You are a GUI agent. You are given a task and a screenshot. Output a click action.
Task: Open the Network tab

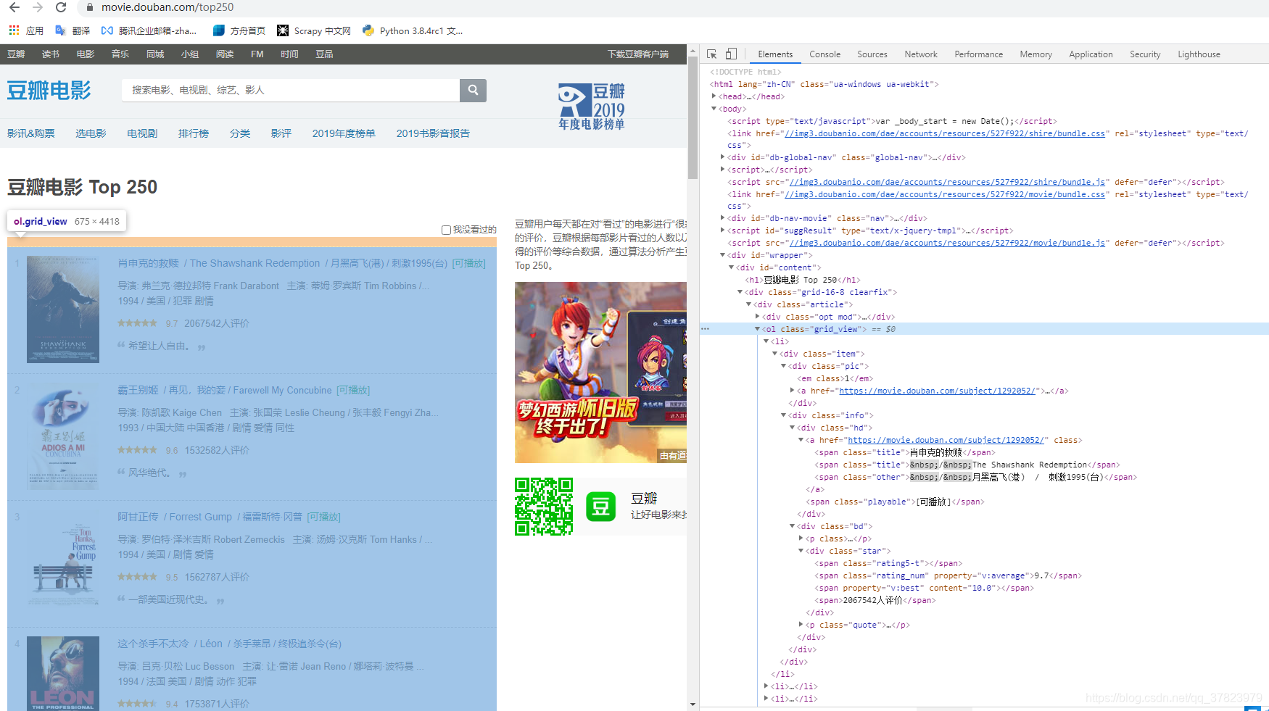point(921,54)
